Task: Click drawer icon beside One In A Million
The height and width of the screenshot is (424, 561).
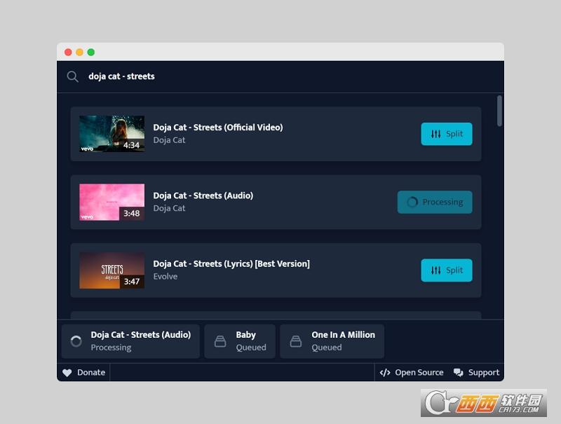Action: [296, 341]
